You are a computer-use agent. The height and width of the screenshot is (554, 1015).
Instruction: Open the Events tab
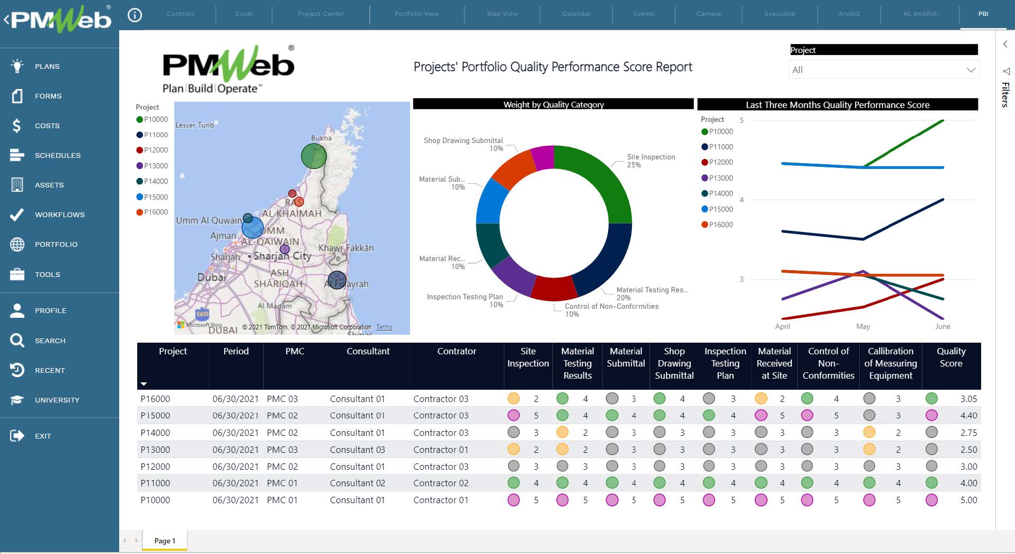click(644, 14)
